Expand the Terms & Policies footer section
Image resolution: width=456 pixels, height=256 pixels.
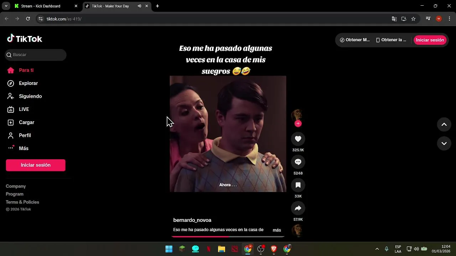coord(22,202)
